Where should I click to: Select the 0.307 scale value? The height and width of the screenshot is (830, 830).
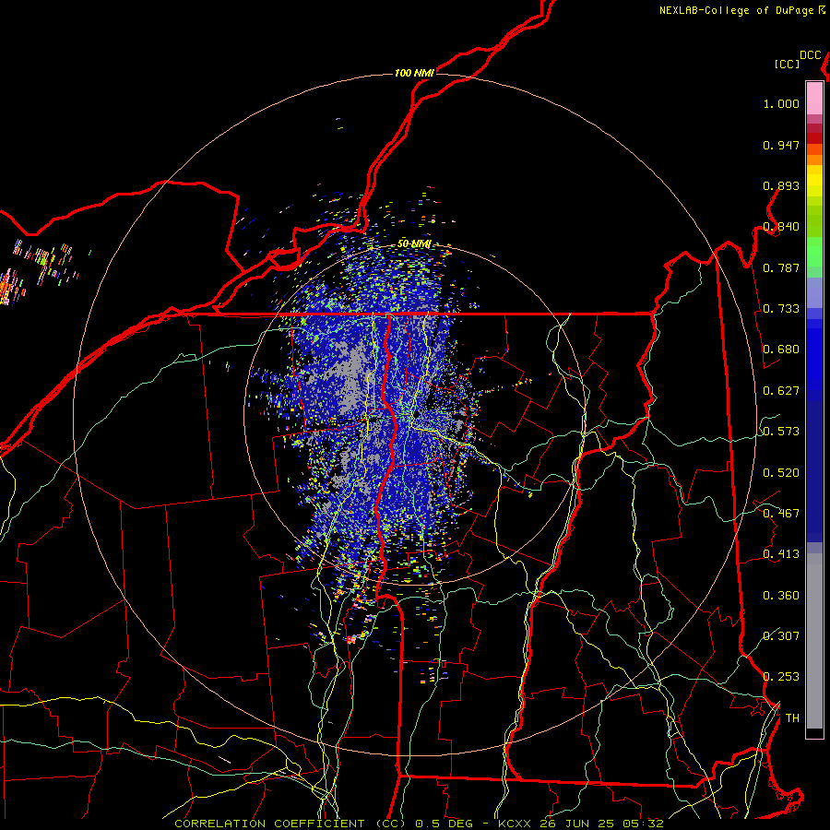(781, 636)
